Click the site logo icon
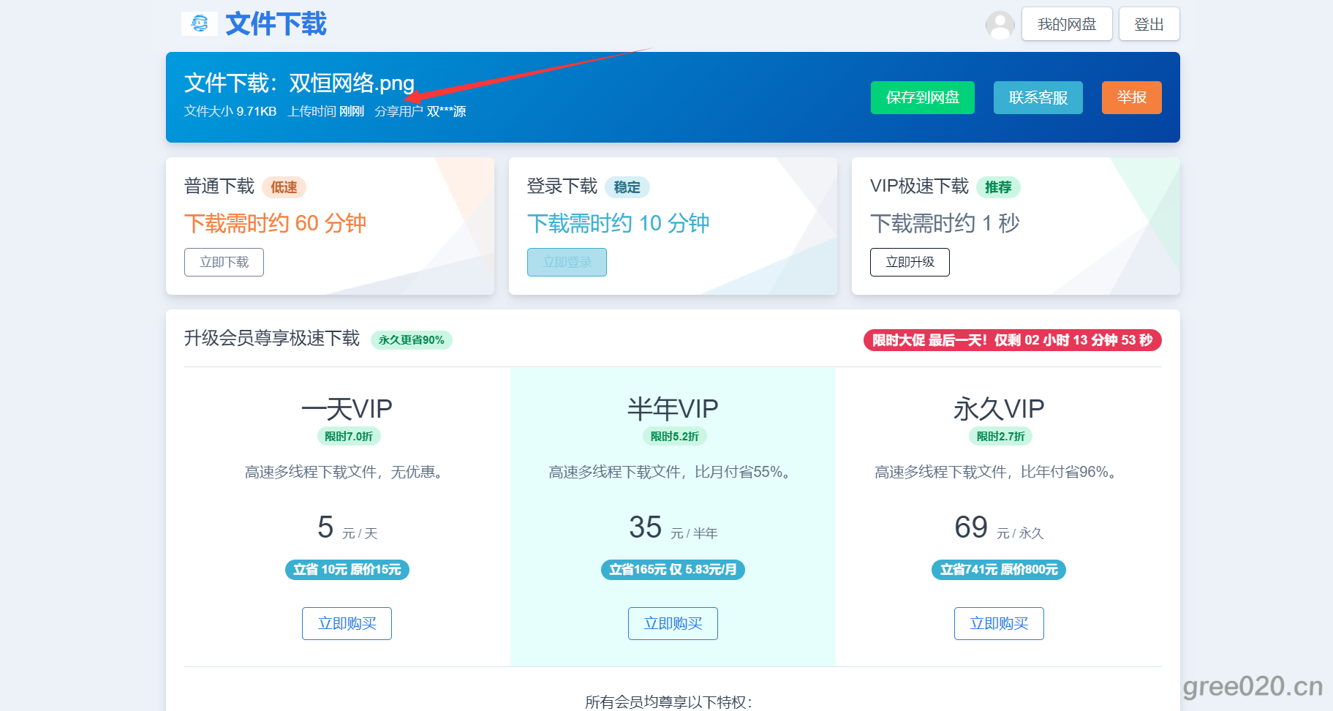The image size is (1333, 711). (x=199, y=24)
